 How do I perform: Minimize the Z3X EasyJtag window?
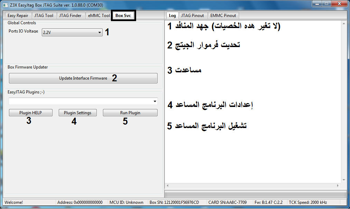pos(317,3)
